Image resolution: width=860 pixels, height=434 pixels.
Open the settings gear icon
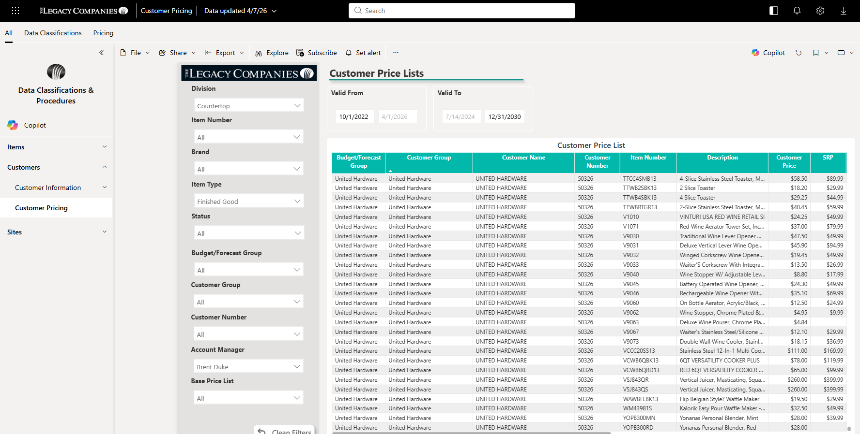820,11
